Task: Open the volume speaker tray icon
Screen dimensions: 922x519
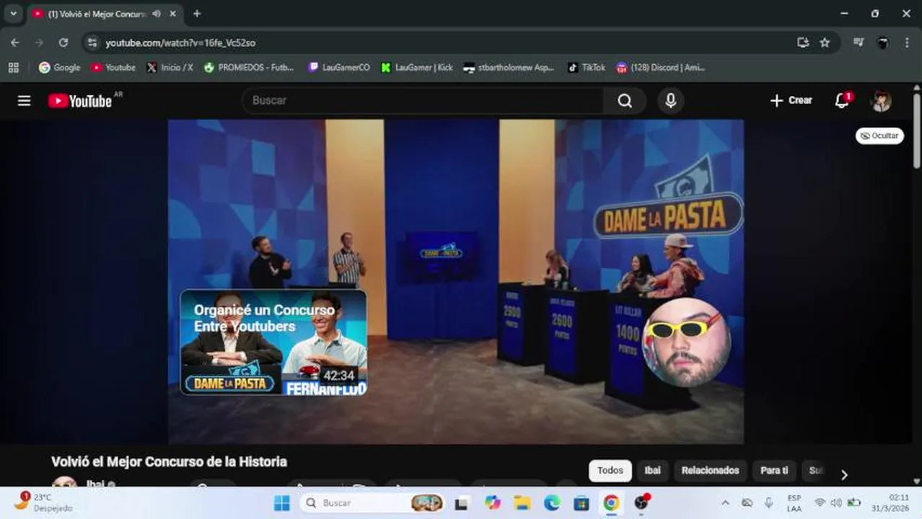Action: pos(836,502)
